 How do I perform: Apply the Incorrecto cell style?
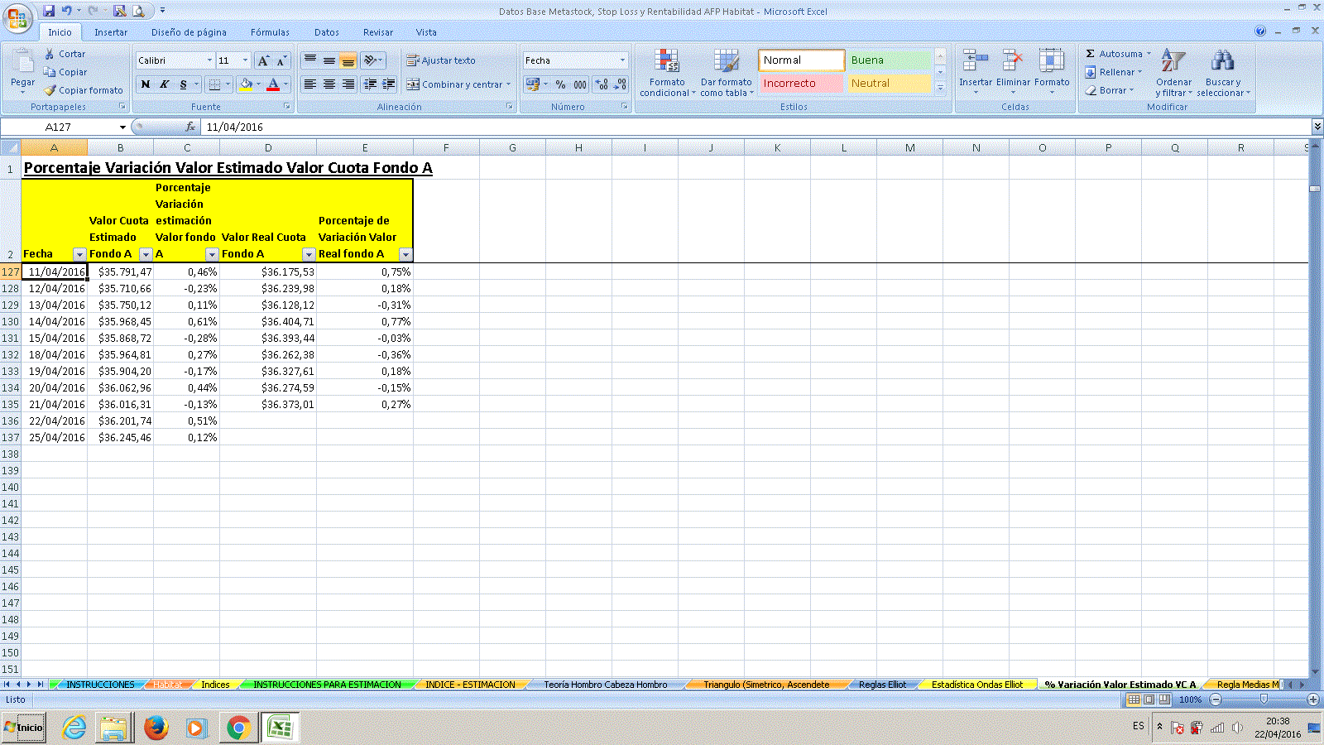tap(801, 84)
